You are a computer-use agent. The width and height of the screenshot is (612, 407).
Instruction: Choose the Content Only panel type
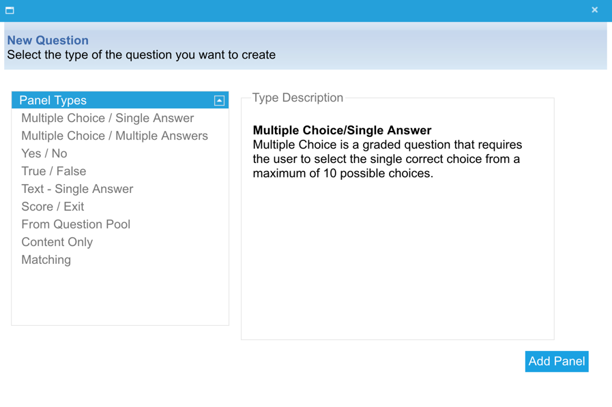57,242
